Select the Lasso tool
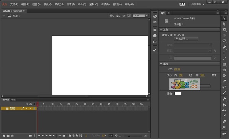 point(224,41)
